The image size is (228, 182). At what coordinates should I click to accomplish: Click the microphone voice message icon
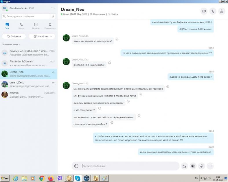tap(201, 166)
